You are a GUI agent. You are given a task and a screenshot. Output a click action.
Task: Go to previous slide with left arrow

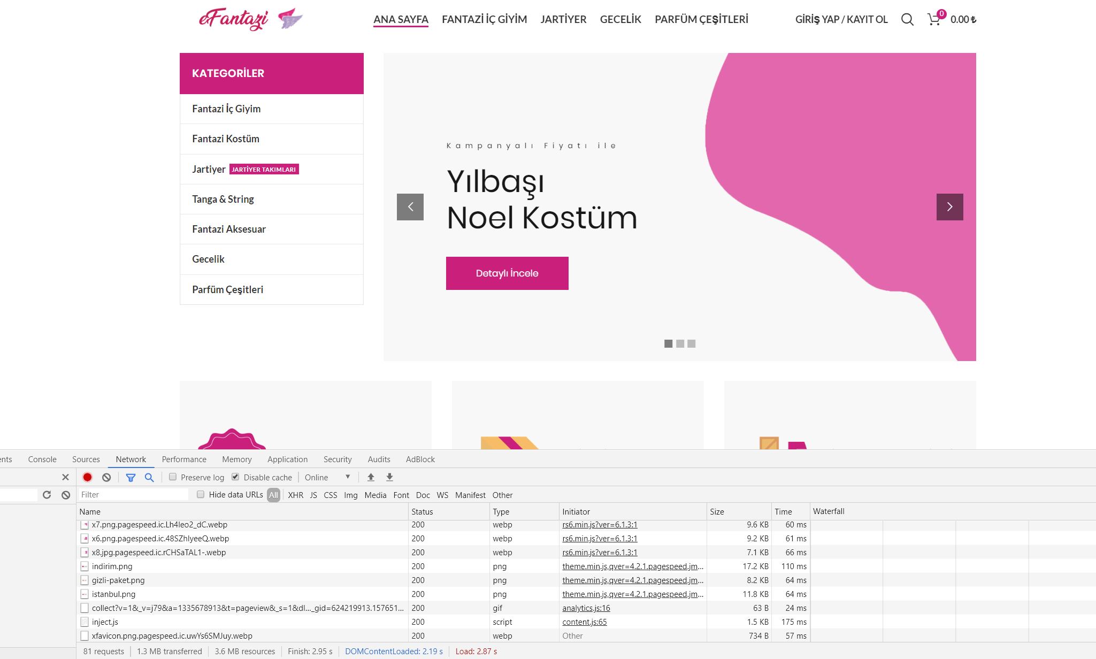coord(410,207)
